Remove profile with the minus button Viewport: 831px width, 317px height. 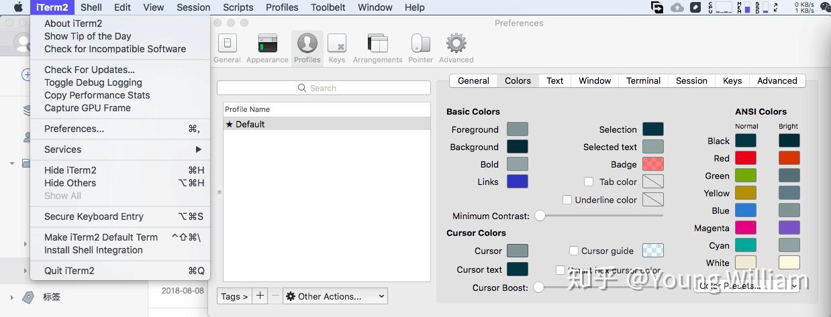pos(275,296)
